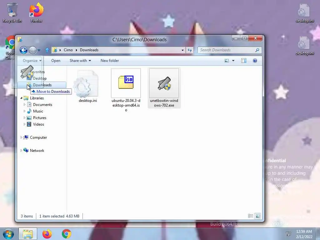
Task: Switch to large icons view in status bar
Action: point(258,216)
